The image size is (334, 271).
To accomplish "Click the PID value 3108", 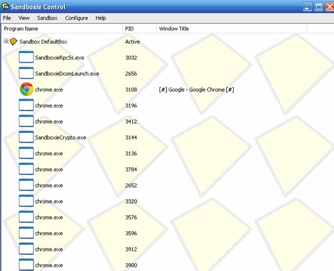I will click(x=131, y=90).
